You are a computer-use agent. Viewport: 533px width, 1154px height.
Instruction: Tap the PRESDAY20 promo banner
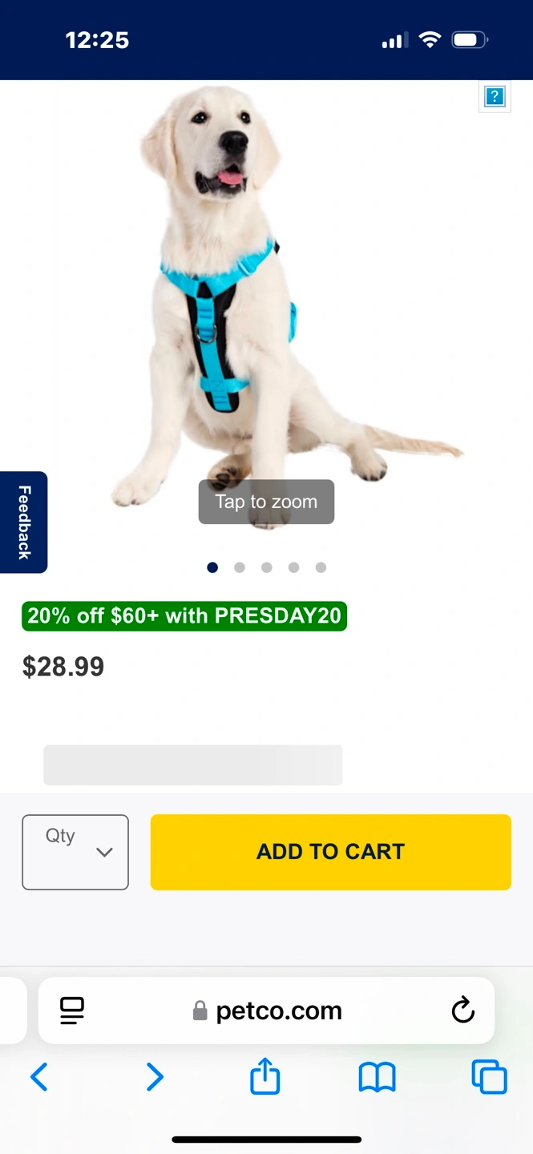[x=184, y=616]
